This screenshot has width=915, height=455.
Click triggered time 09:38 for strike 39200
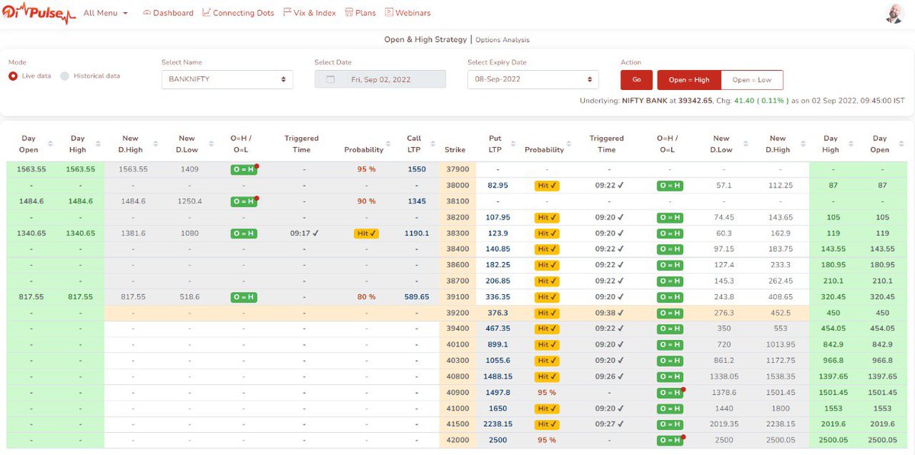coord(609,312)
